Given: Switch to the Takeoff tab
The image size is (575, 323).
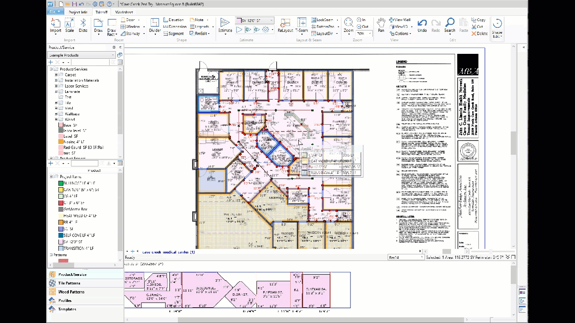Looking at the screenshot, I should click(102, 12).
